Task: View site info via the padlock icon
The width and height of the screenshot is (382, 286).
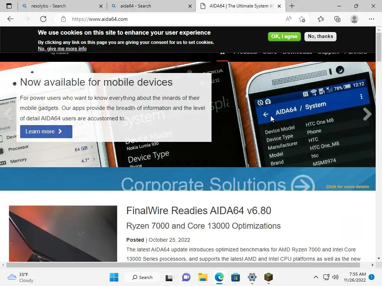Action: tap(63, 19)
